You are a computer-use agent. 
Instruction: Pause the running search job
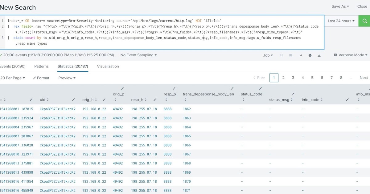pyautogui.click(x=281, y=55)
